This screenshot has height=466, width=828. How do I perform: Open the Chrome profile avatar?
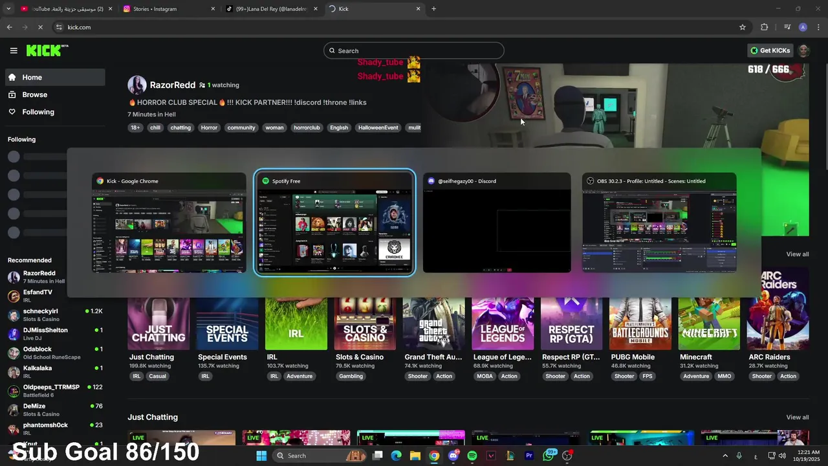(803, 27)
